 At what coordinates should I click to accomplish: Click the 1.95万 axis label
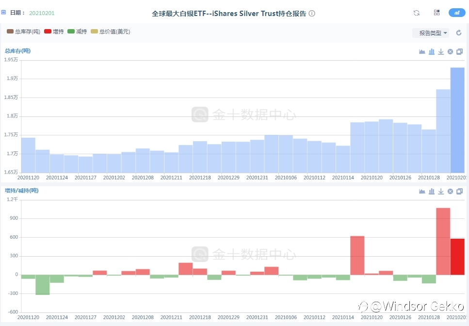tap(11, 60)
